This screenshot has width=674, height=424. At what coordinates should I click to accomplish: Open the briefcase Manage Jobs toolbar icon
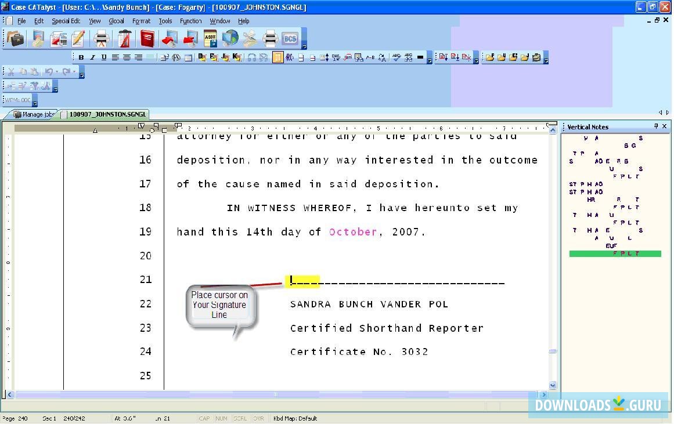tap(16, 39)
